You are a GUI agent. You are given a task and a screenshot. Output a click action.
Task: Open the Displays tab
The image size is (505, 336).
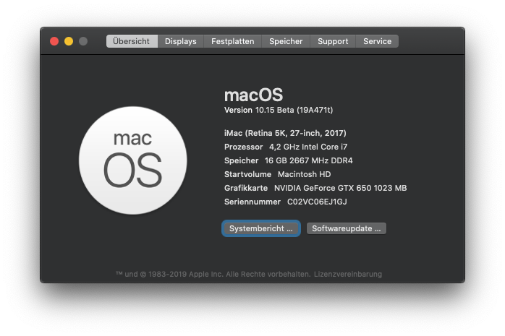coord(181,41)
